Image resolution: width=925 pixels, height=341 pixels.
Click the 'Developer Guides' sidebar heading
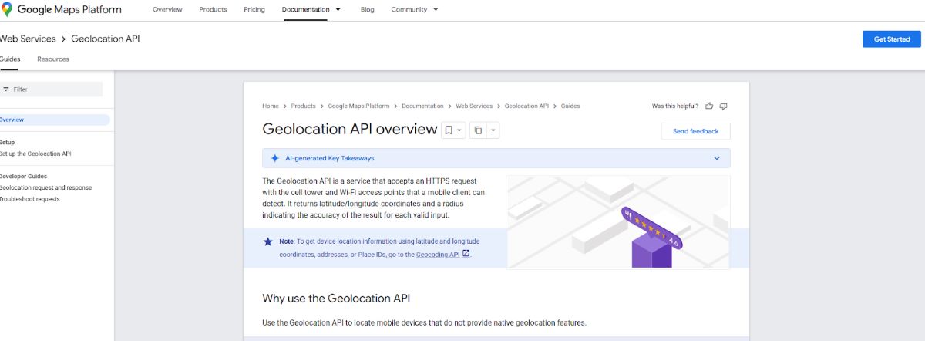point(23,176)
